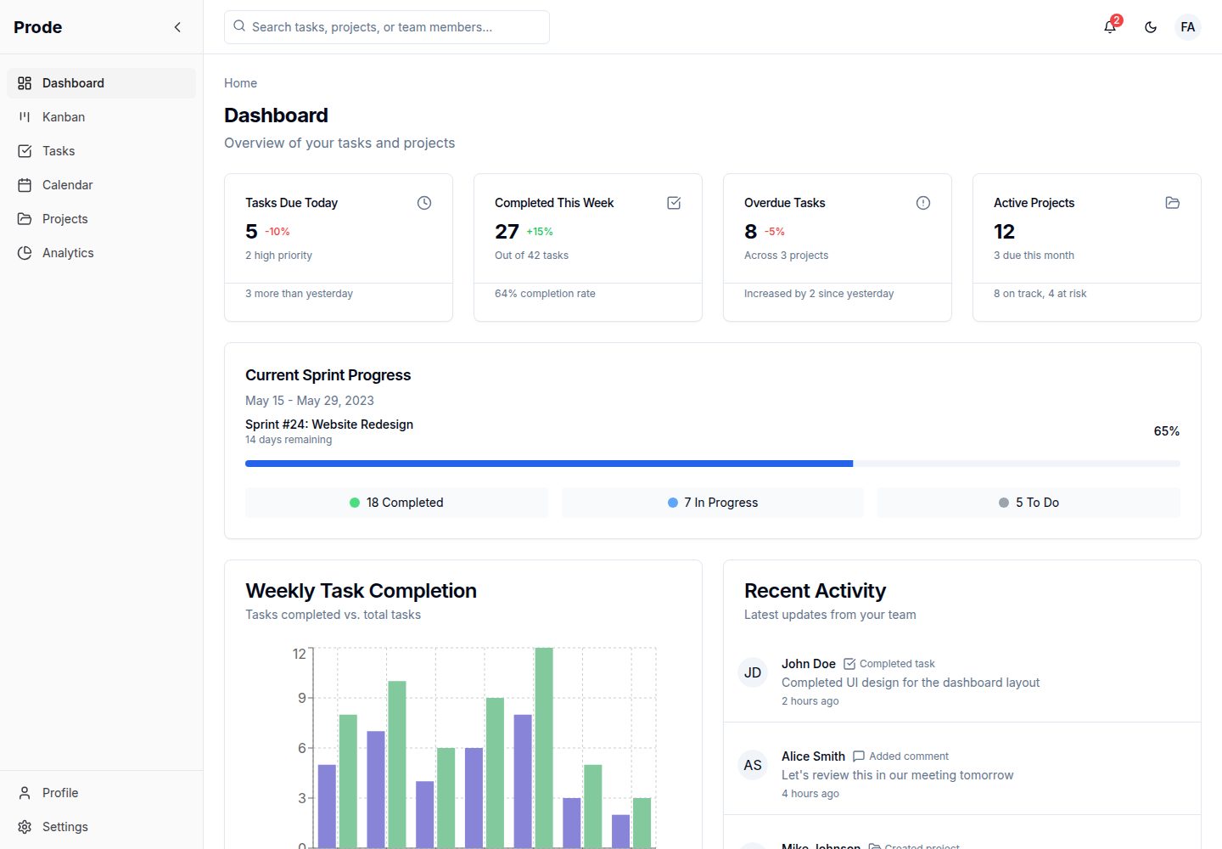Click the Dashboard grid icon in sidebar
1222x849 pixels.
pos(25,83)
